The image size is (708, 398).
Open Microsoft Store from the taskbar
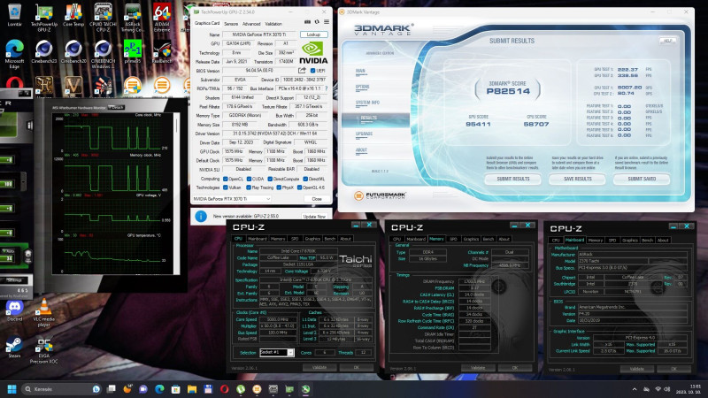[x=175, y=389]
